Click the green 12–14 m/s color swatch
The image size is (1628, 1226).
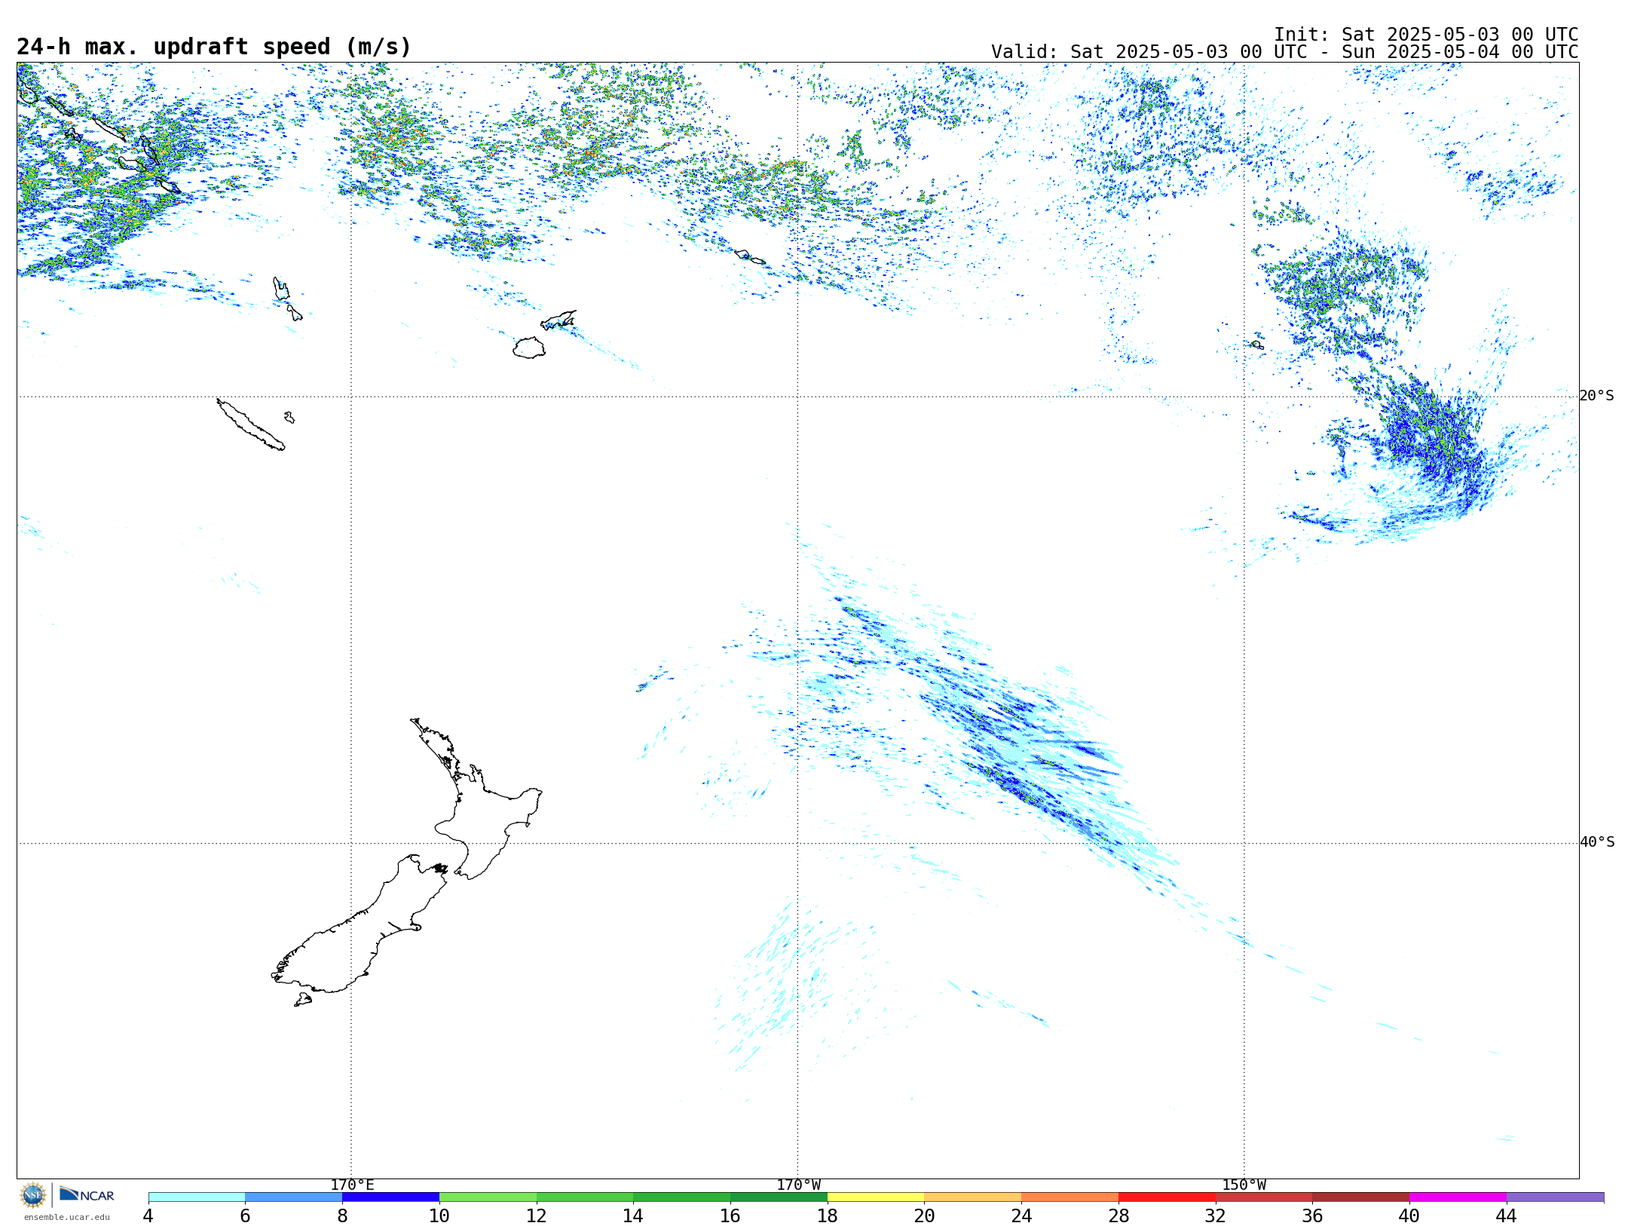click(585, 1197)
